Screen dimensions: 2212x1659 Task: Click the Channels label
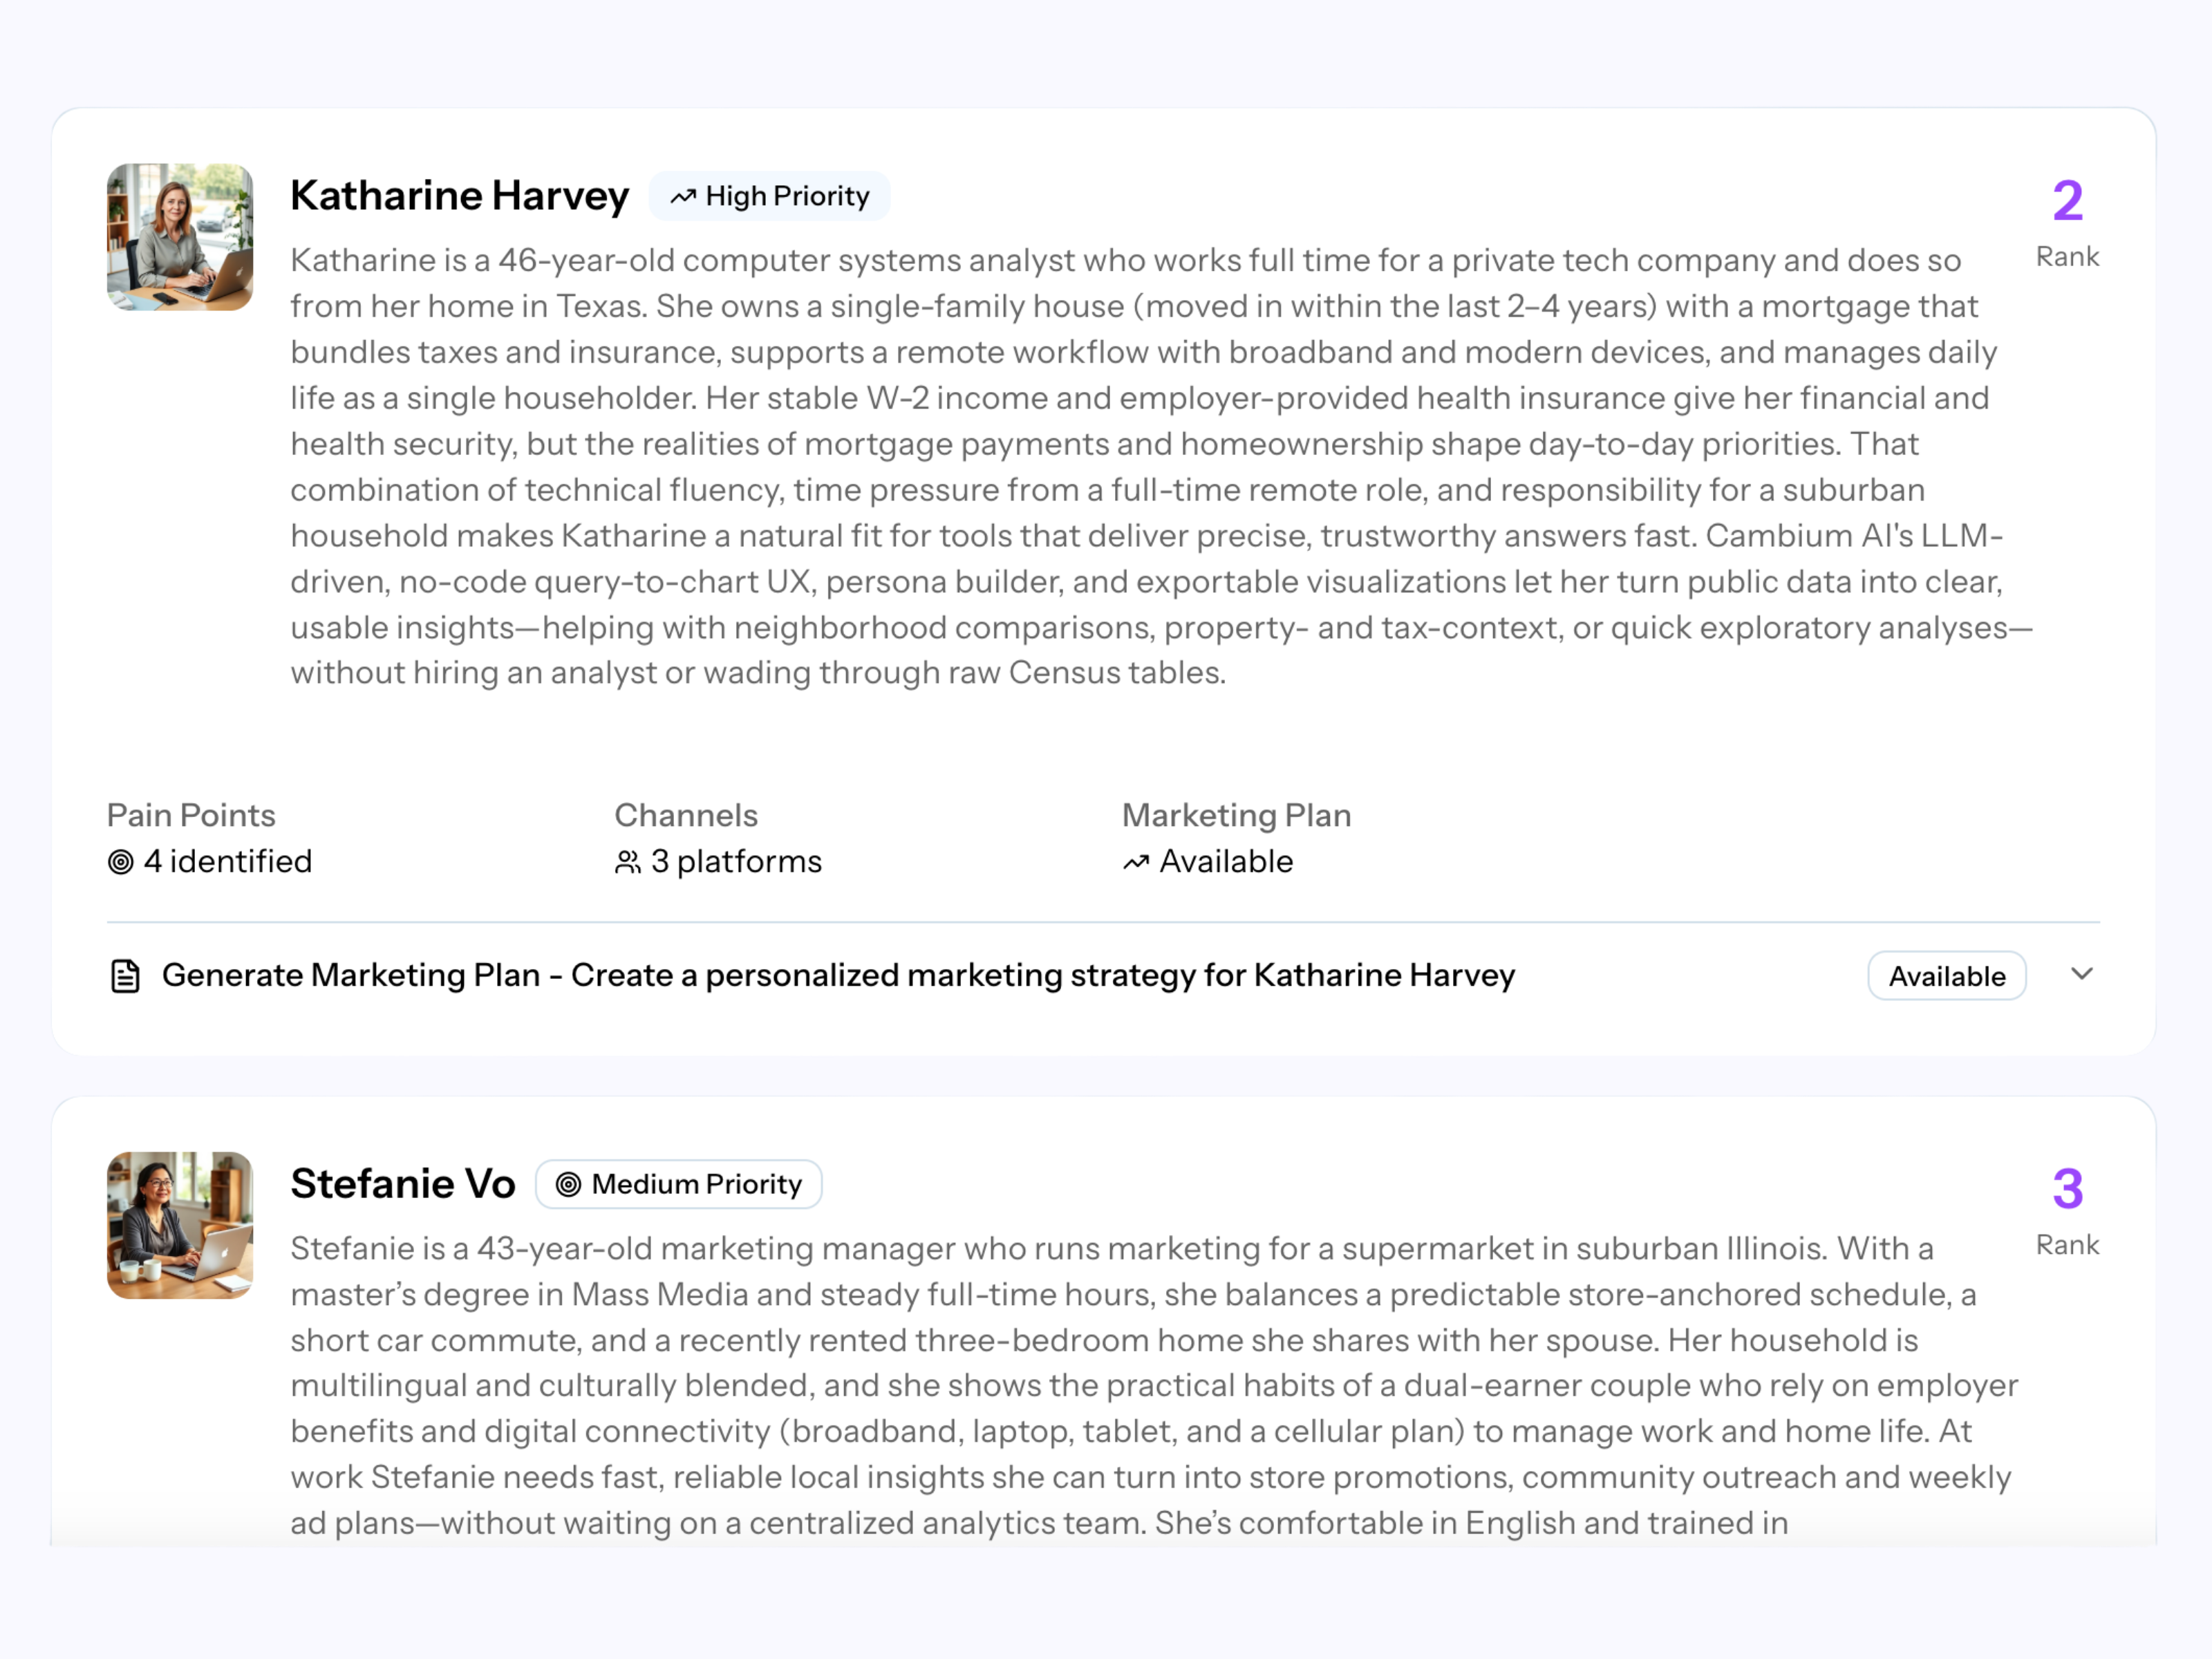click(686, 815)
